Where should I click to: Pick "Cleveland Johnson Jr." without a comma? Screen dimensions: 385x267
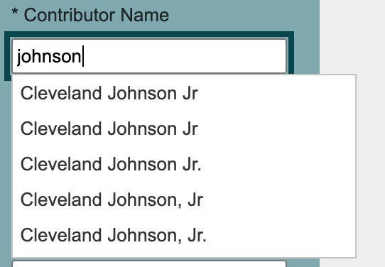(x=184, y=164)
